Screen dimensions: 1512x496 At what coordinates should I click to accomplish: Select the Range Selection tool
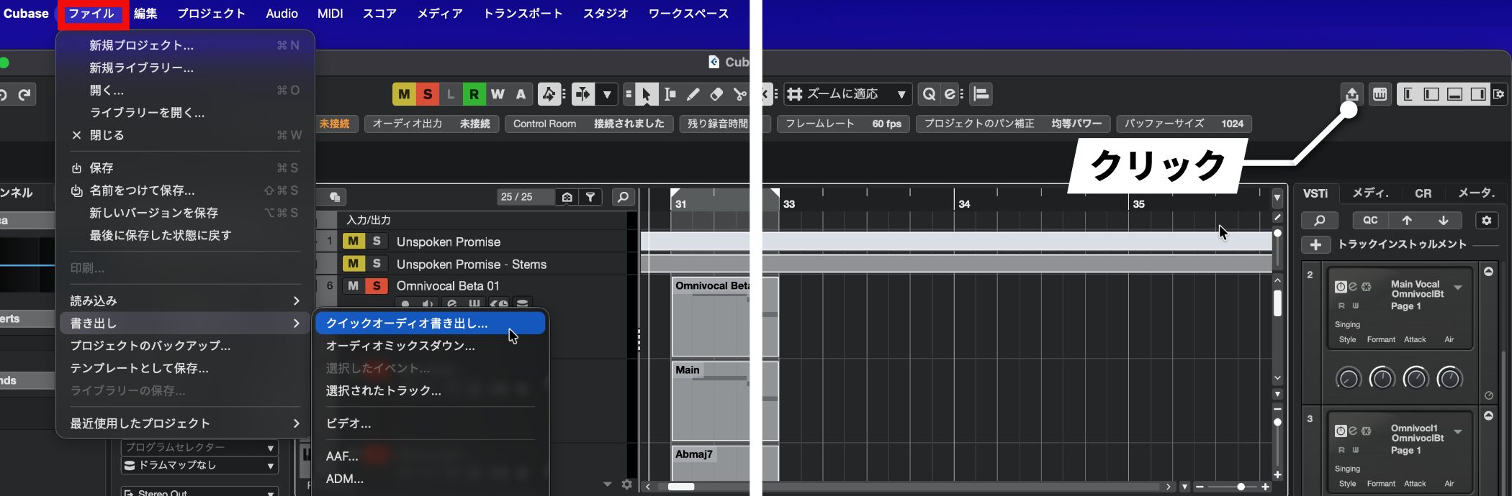point(670,94)
